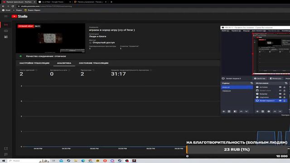Screen dimensions: 290x163
Task: Lock the Захват экрана 3 source
Action: [285, 101]
